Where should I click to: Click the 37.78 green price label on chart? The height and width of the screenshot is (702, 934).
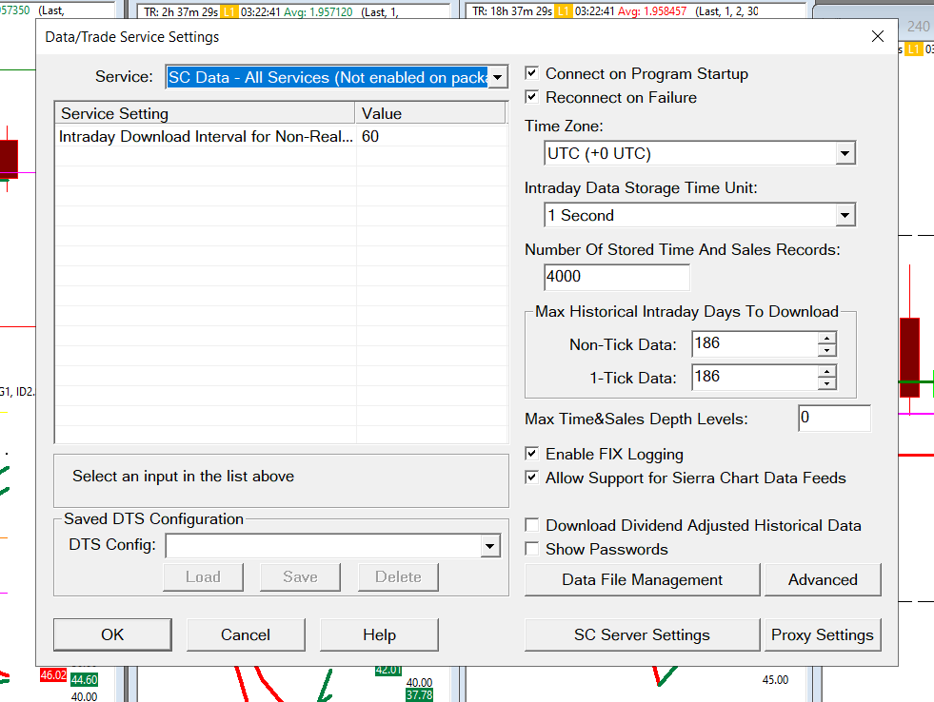pyautogui.click(x=419, y=694)
